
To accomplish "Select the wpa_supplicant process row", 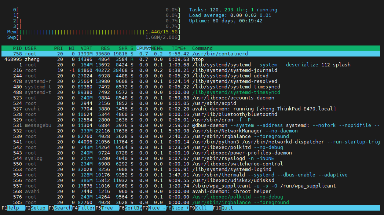I will (191, 186).
